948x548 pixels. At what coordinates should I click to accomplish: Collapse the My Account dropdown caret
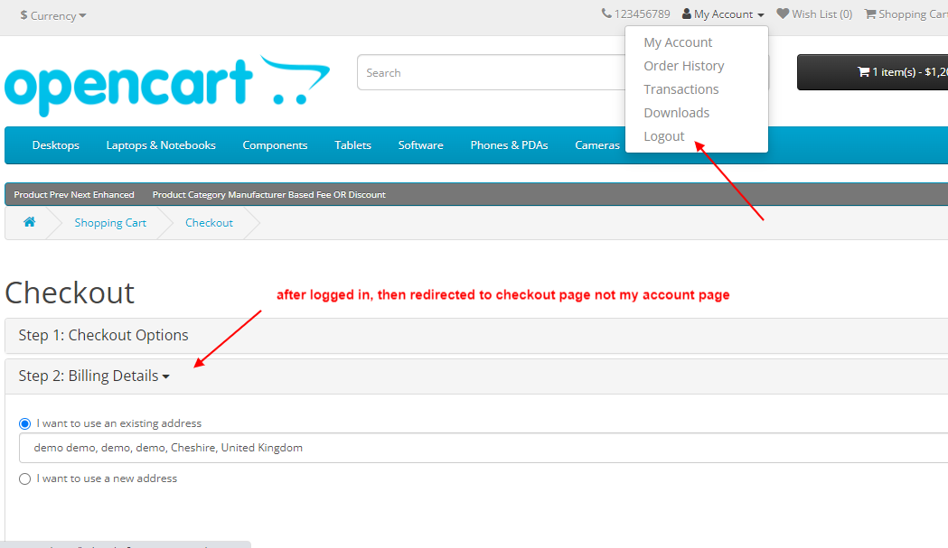click(761, 15)
